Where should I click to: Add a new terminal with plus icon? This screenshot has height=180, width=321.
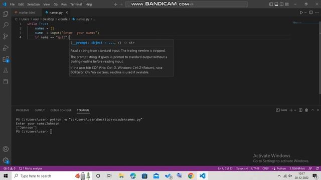pyautogui.click(x=291, y=110)
